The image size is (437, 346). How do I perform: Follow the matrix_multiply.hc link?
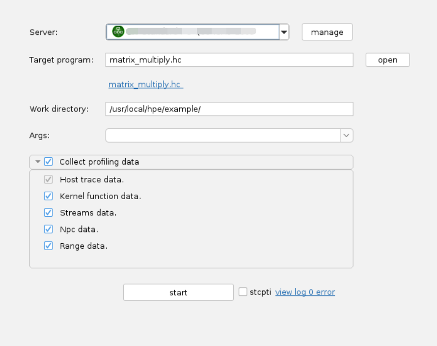coord(145,85)
